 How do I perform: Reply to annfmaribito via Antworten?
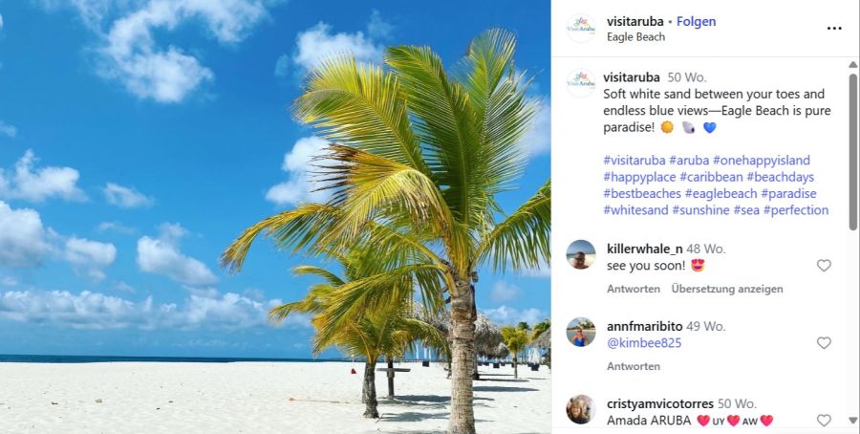634,366
